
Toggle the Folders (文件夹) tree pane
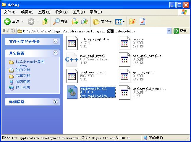click(102, 22)
